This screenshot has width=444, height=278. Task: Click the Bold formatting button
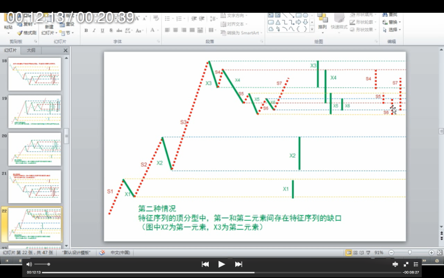coord(86,31)
